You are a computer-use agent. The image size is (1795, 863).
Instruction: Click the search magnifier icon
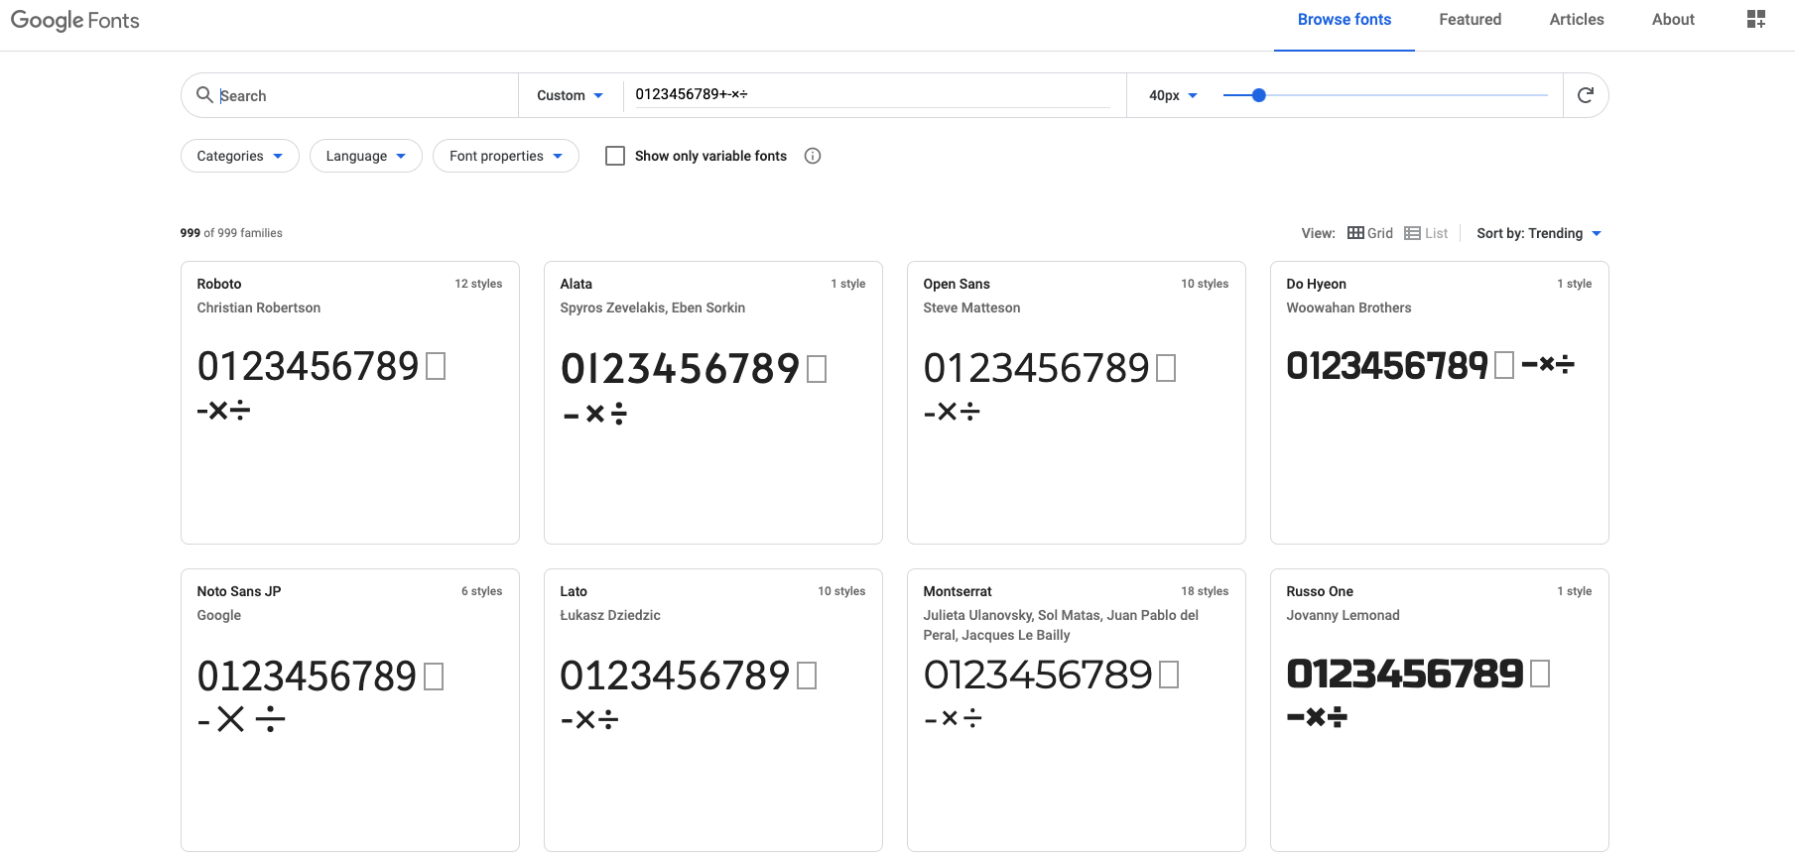point(204,95)
